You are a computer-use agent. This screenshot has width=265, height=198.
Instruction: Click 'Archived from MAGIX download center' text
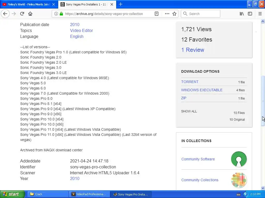pyautogui.click(x=51, y=150)
